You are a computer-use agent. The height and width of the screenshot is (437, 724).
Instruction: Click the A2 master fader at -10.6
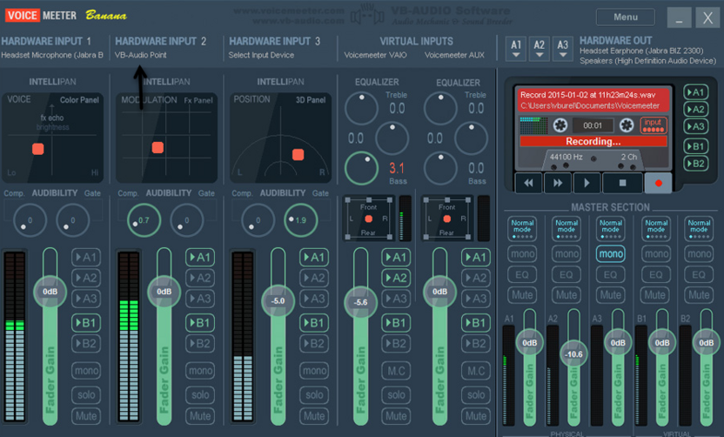tap(573, 354)
